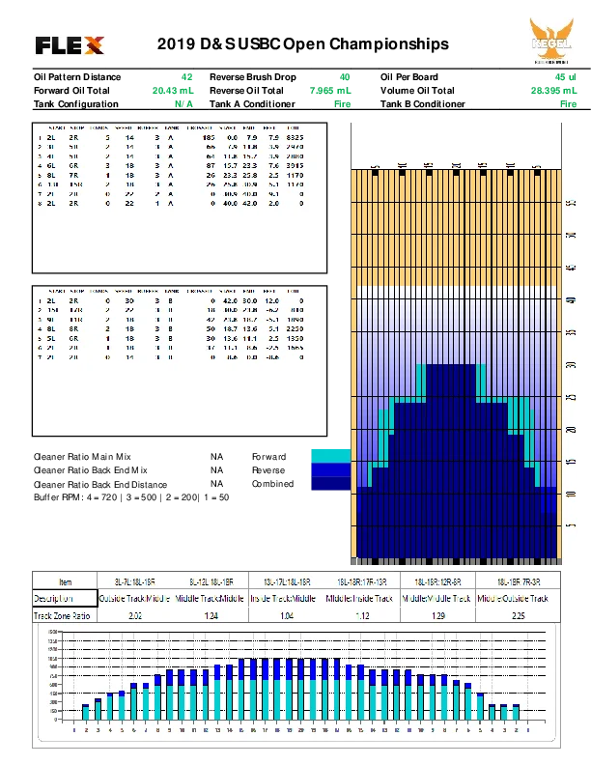Click the Forward cyan legend swatch
This screenshot has height=765, width=591.
[x=330, y=456]
